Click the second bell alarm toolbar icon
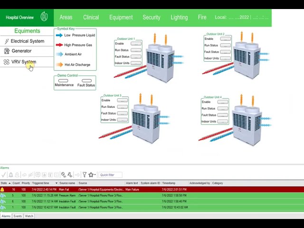This screenshot has height=228, width=304. click(17, 175)
